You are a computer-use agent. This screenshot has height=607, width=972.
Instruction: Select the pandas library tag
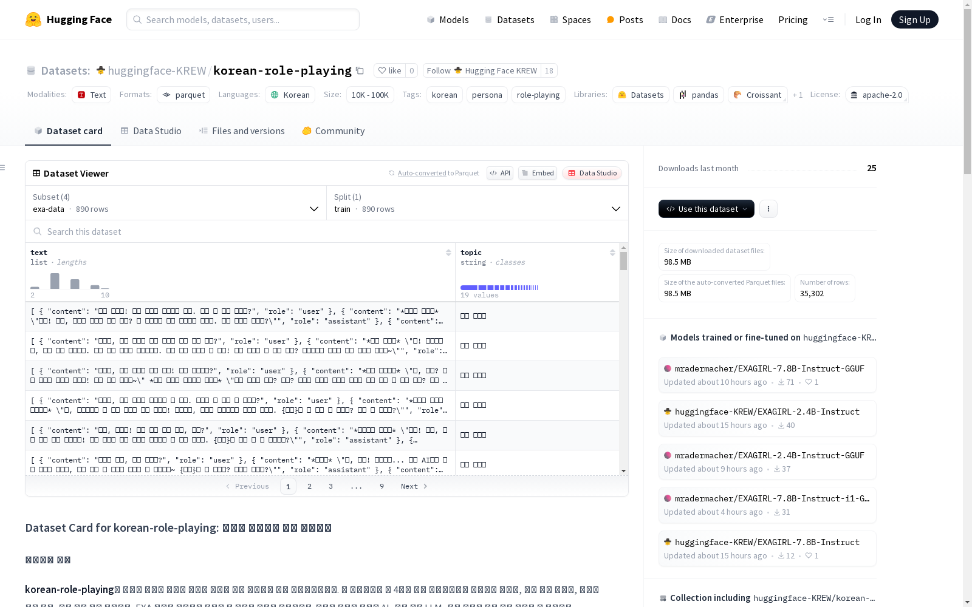pos(699,95)
